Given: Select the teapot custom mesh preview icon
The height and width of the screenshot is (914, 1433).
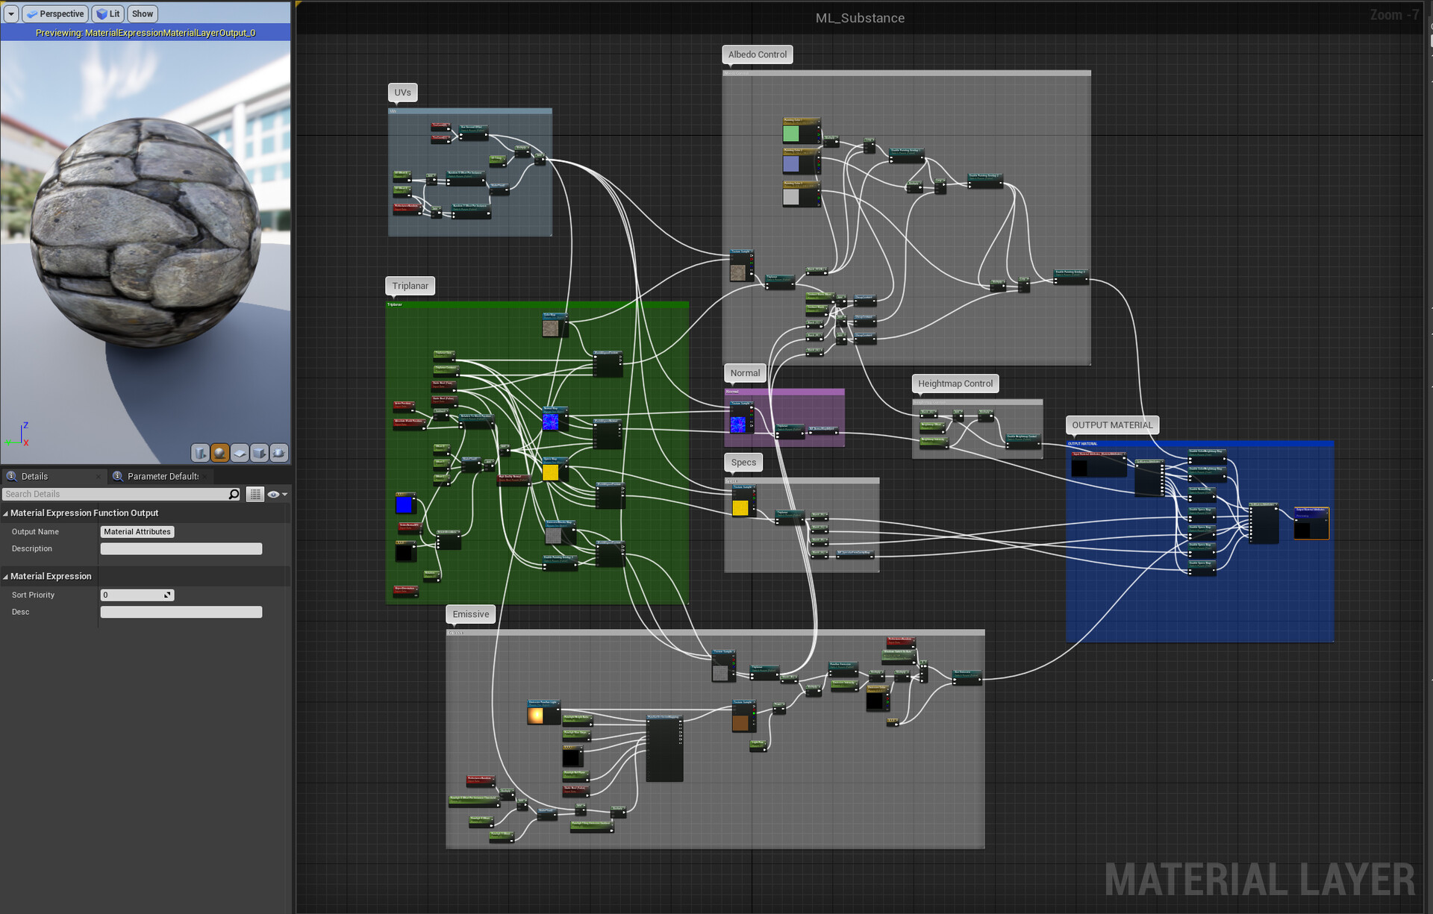Looking at the screenshot, I should [x=278, y=453].
